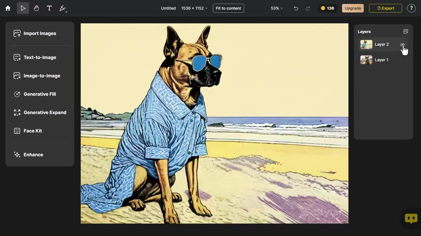
Task: Open Text-to-Image generator
Action: 40,58
